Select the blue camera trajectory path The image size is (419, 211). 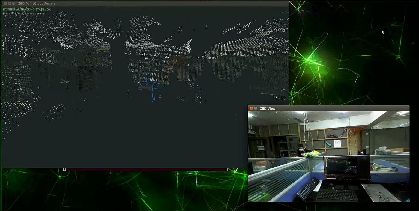152,92
